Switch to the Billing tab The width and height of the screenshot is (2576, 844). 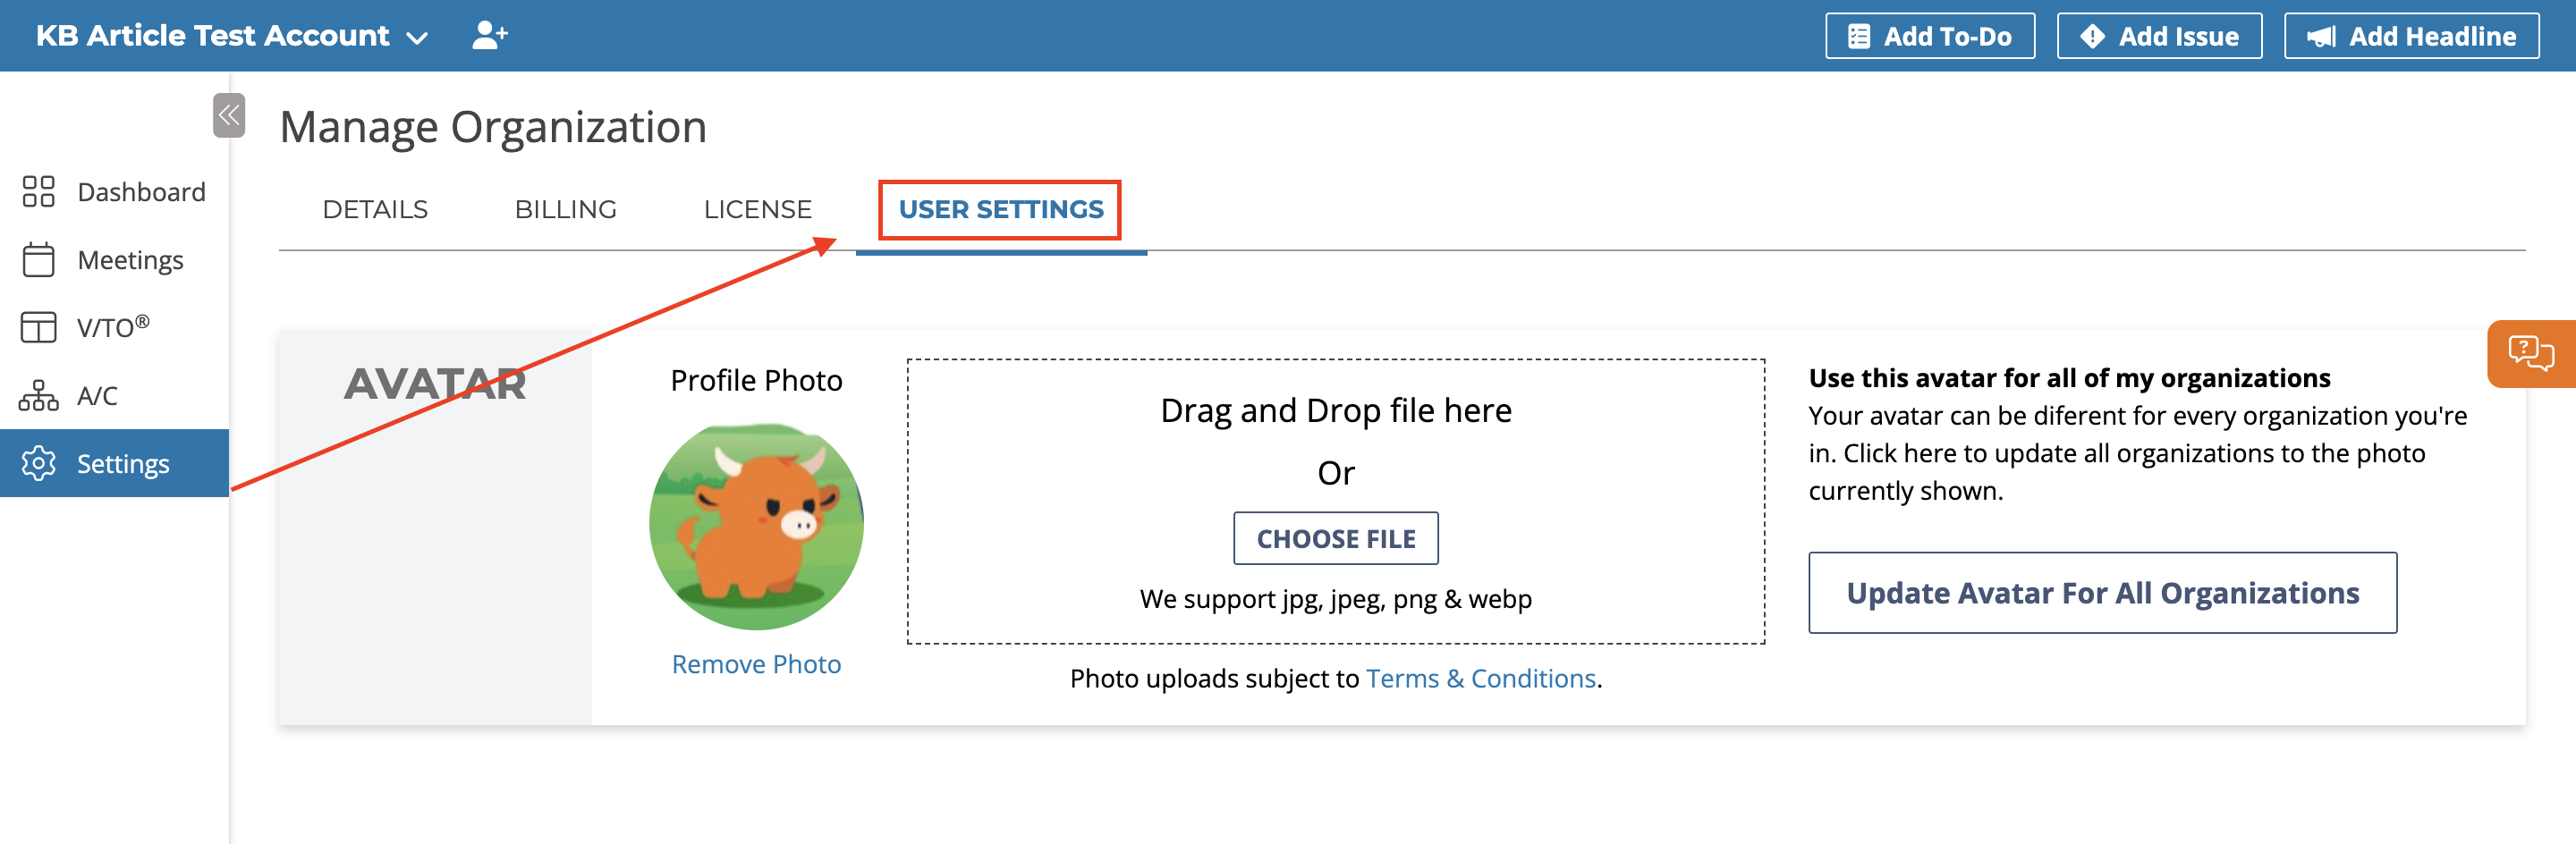click(565, 209)
